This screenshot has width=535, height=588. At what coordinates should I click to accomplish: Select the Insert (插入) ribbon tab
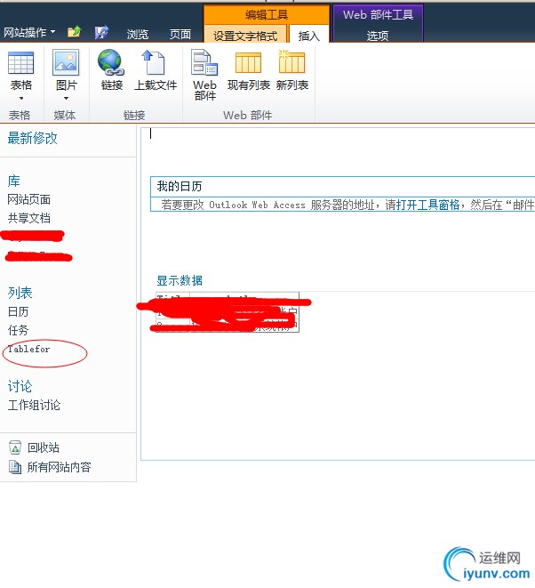coord(309,36)
